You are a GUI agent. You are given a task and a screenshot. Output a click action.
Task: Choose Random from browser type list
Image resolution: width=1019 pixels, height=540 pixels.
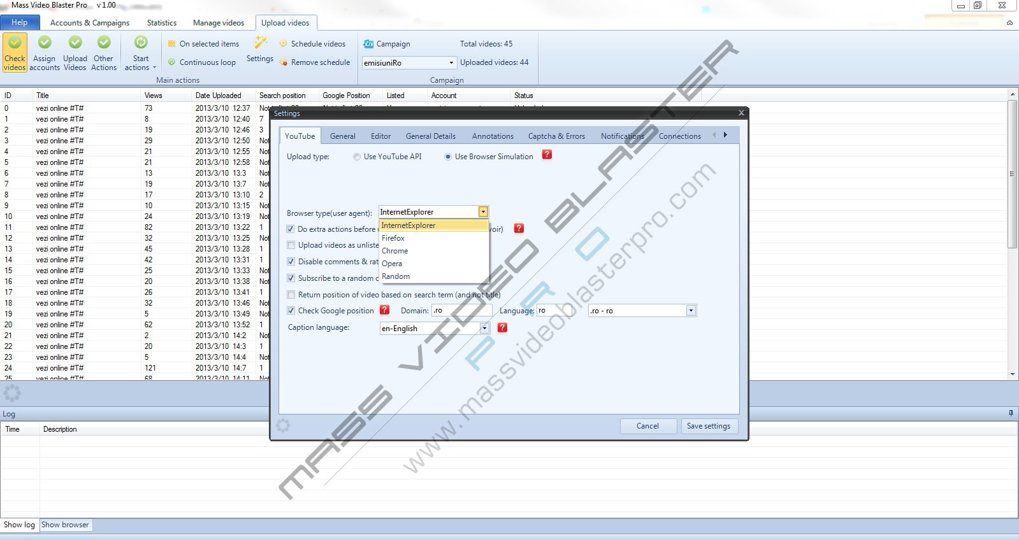[x=434, y=276]
